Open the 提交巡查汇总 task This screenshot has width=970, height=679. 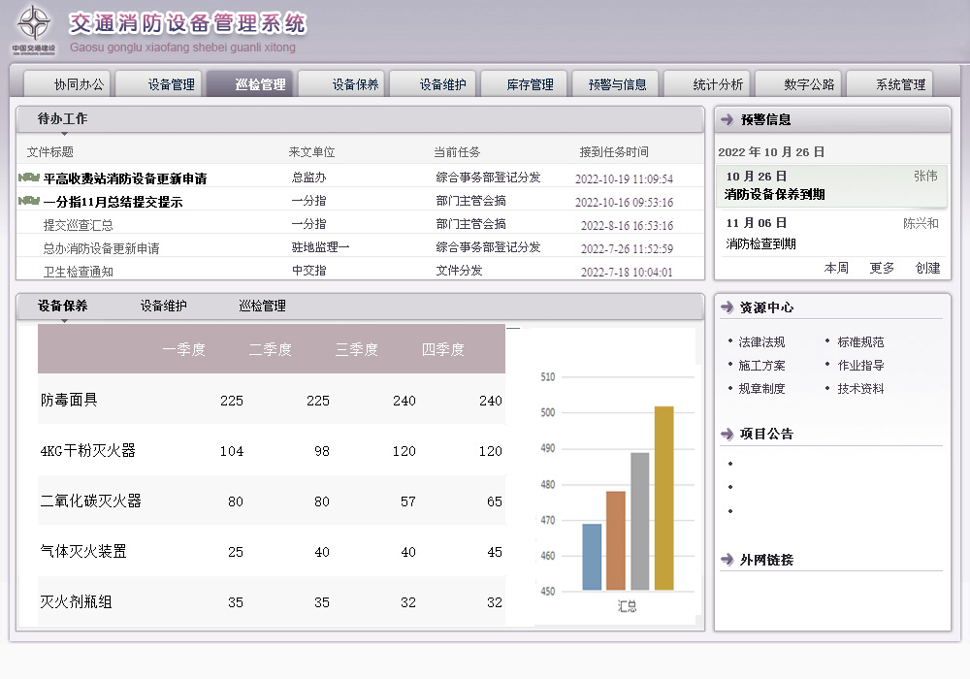[x=78, y=225]
